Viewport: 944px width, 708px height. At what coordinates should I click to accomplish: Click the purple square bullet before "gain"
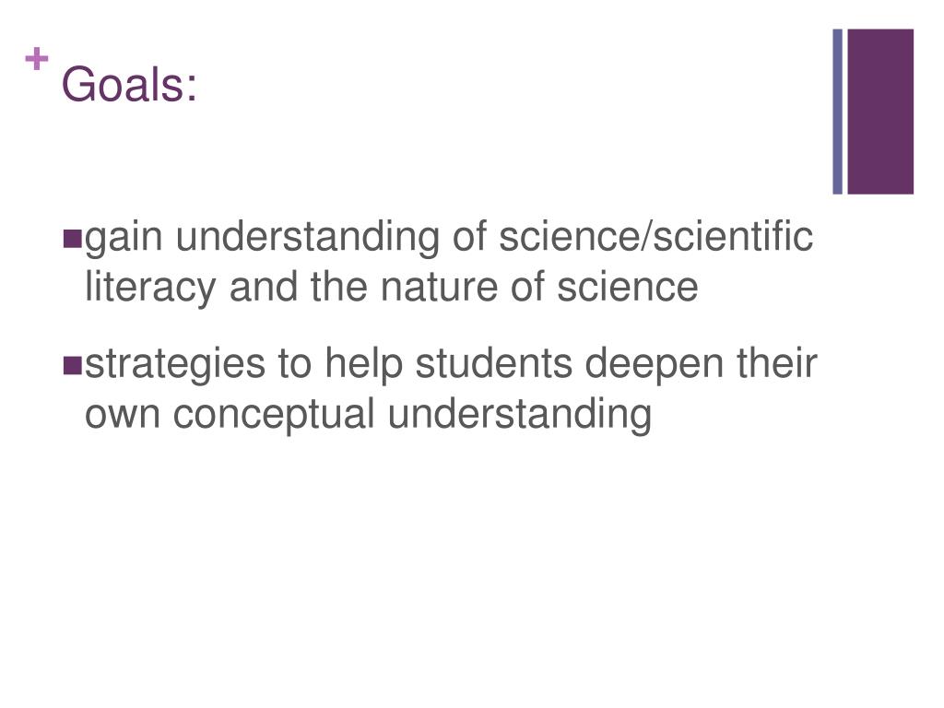[72, 239]
